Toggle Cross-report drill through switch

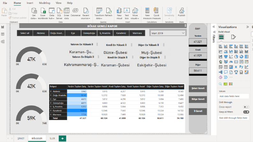246,107
